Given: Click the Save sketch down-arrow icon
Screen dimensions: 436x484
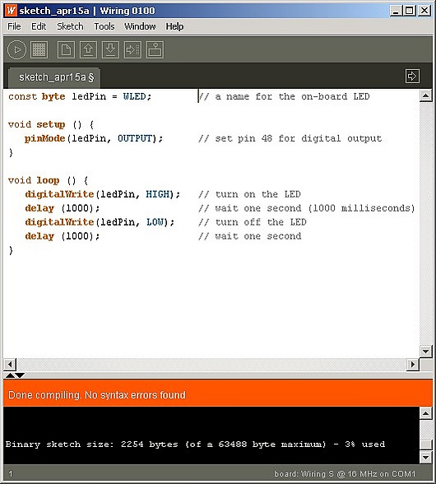Looking at the screenshot, I should coord(110,49).
